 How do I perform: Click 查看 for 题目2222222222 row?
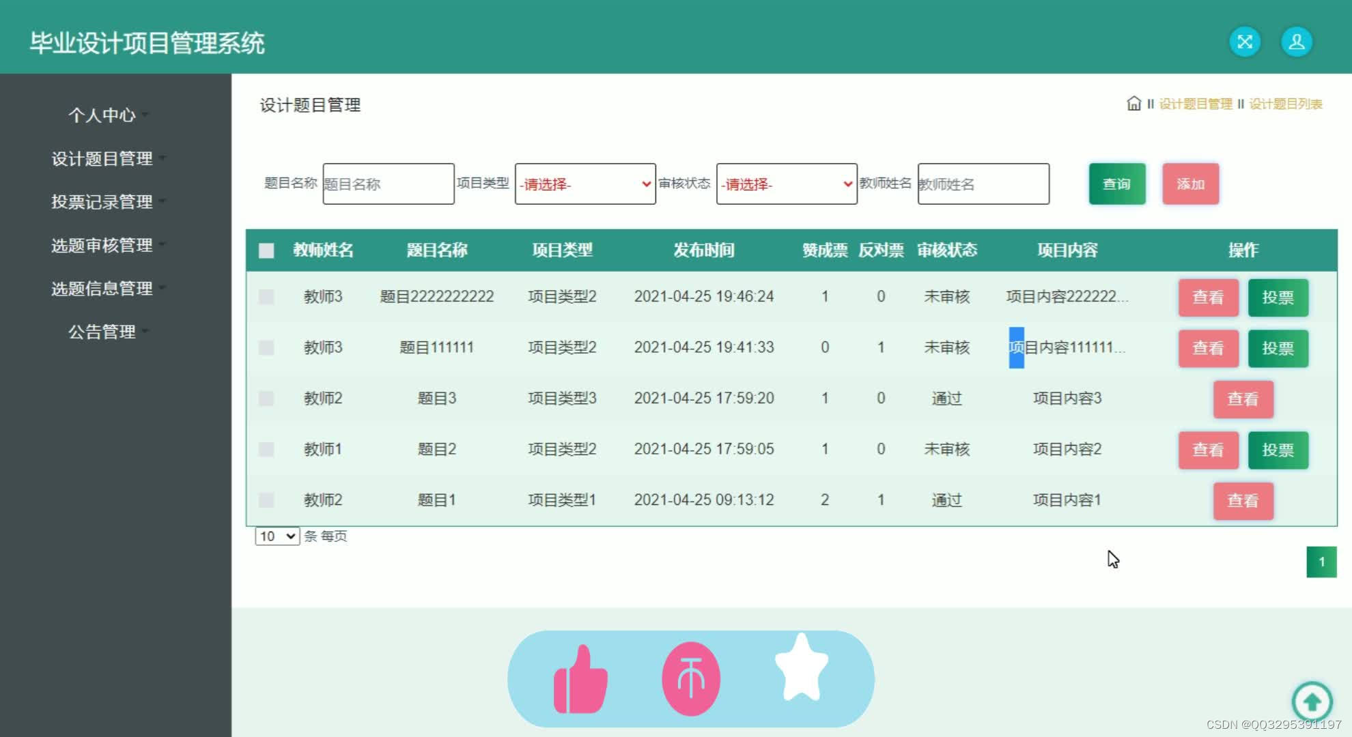pos(1208,298)
